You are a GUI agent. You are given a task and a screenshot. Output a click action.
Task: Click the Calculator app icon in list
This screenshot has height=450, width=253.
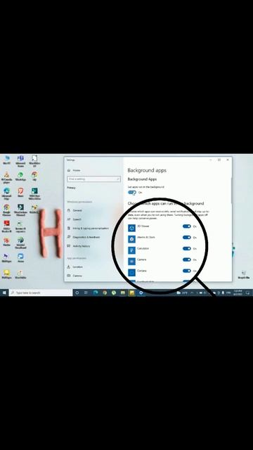[131, 250]
